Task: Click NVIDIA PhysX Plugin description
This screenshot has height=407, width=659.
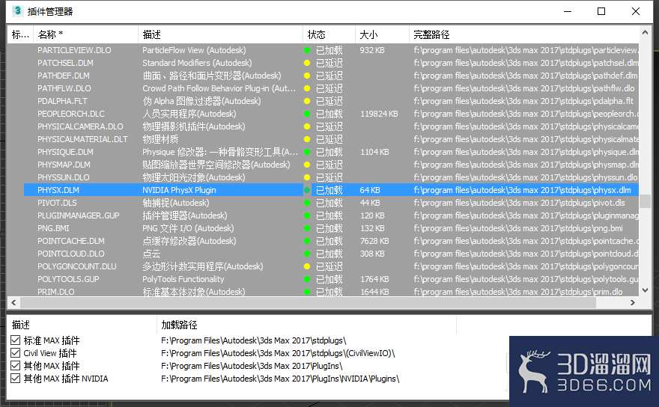Action: pyautogui.click(x=179, y=190)
